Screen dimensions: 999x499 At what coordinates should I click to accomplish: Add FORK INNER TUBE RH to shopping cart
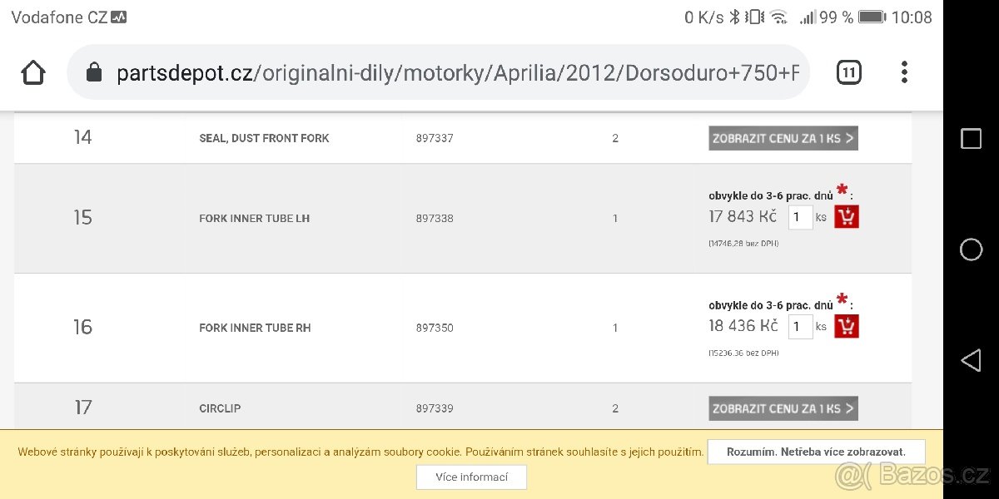pos(846,326)
